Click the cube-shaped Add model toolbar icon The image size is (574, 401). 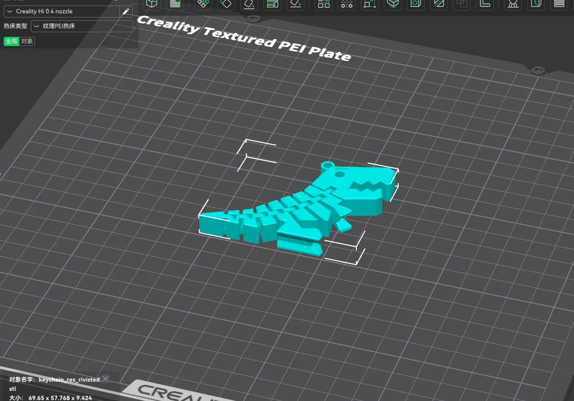coord(153,4)
